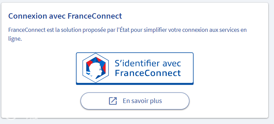Viewport: 274px width, 124px height.
Task: Click the "S'identifier avec" text line
Action: [x=148, y=64]
